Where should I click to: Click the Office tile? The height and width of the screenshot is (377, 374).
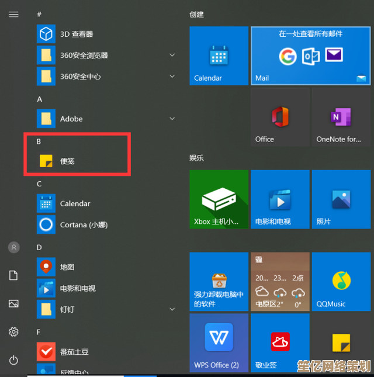click(x=280, y=117)
